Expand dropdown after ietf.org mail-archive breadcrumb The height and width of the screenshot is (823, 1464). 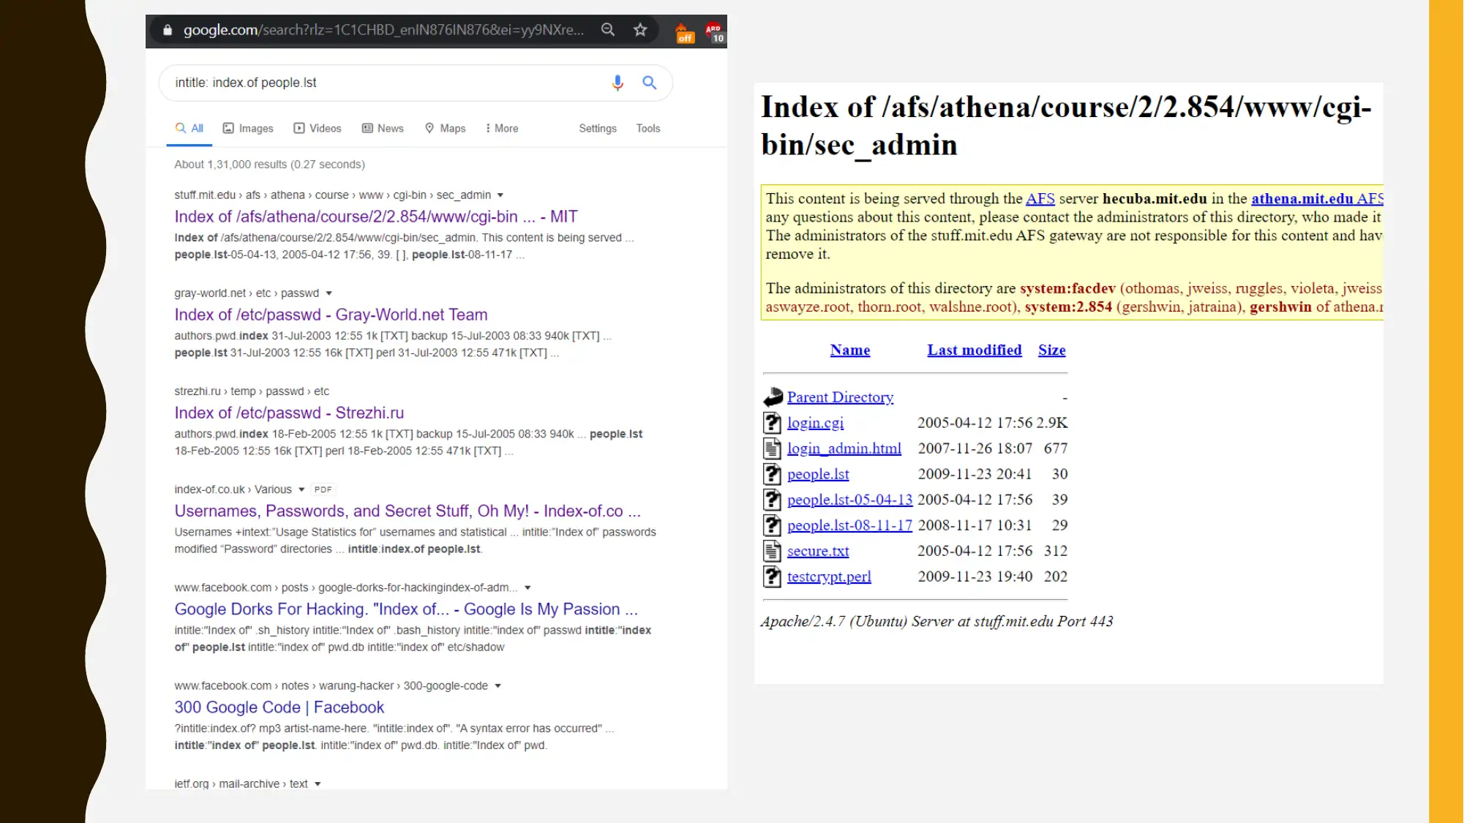pos(318,783)
